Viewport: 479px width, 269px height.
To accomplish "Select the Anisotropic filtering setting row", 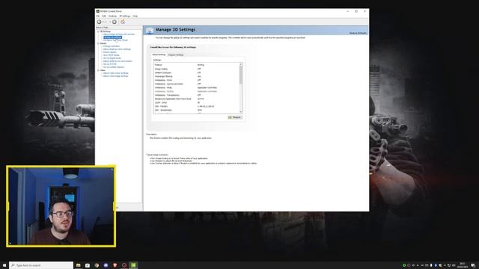I will tap(196, 76).
